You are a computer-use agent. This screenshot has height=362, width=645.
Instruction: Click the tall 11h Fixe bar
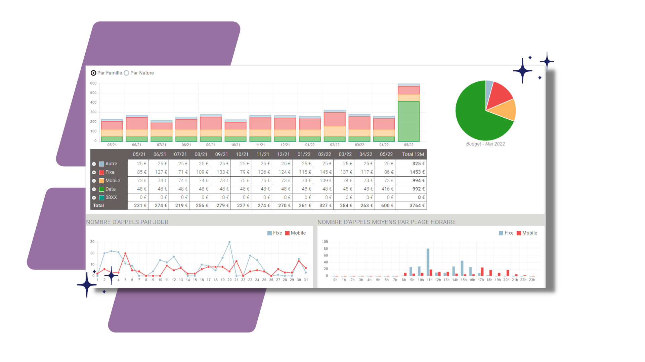click(x=428, y=262)
